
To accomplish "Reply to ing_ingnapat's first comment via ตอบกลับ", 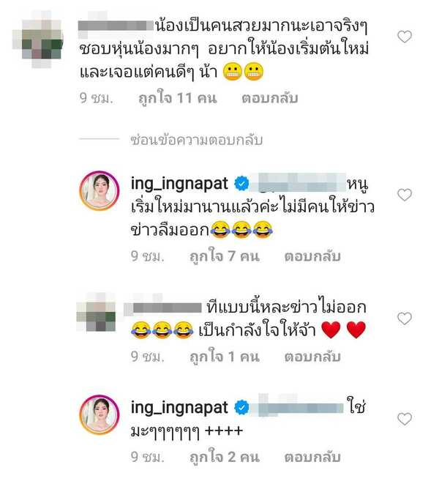I will 312,256.
